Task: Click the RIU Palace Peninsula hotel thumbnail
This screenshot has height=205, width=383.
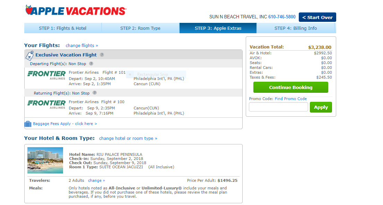Action: (45, 160)
